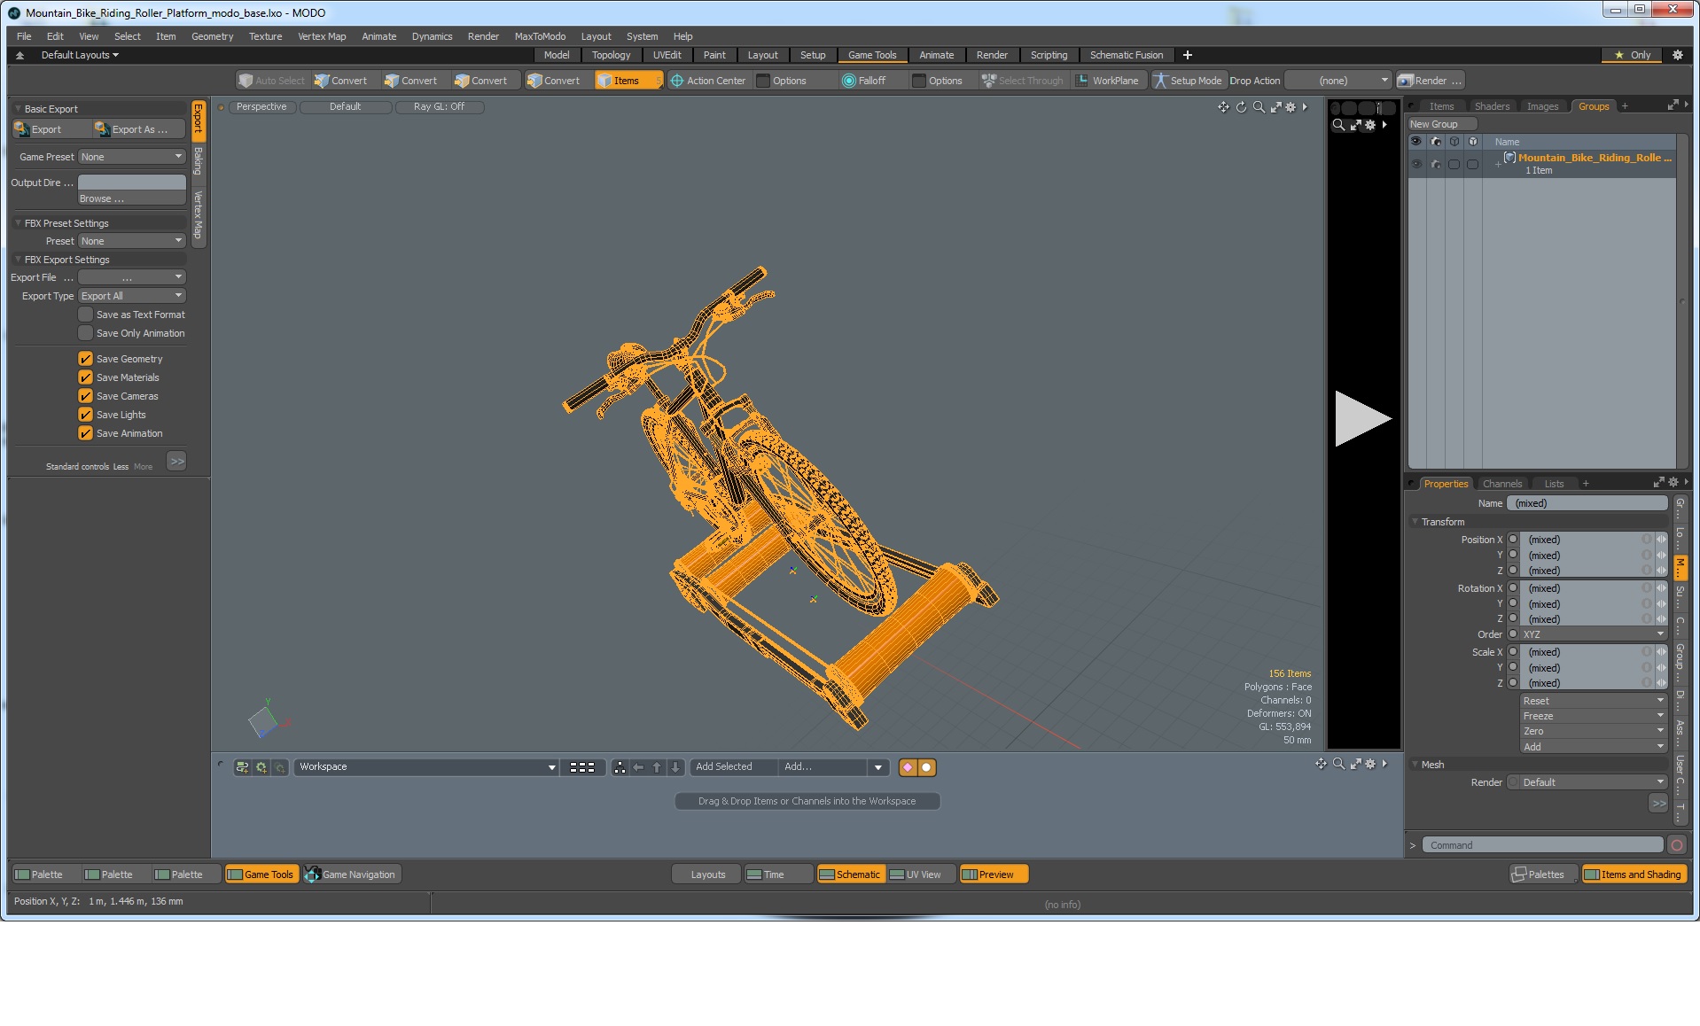Uncheck Save Geometry
Viewport: 1700px width, 1026px height.
(85, 359)
